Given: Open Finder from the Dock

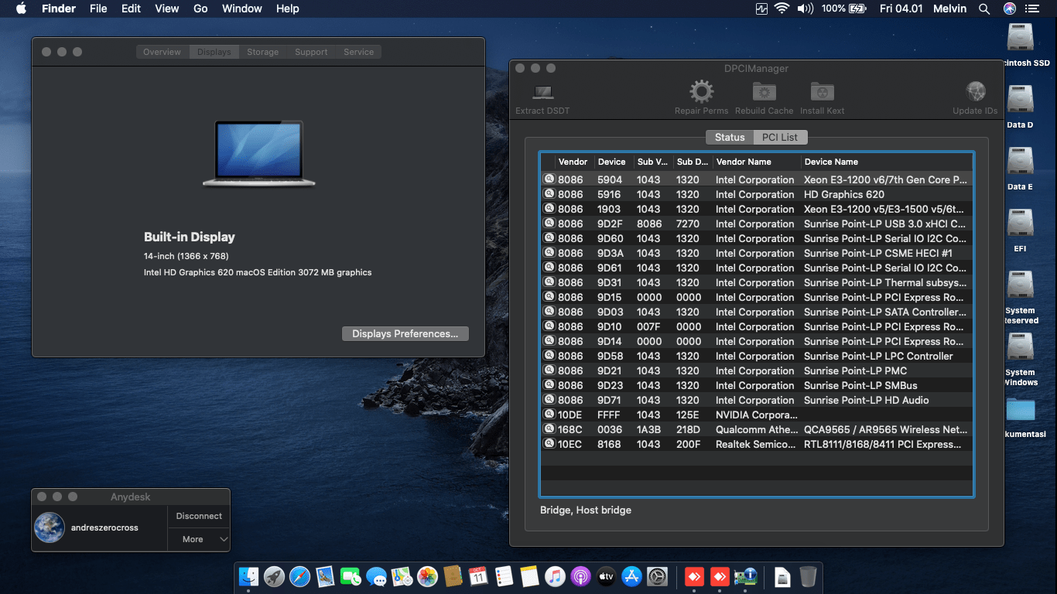Looking at the screenshot, I should point(248,576).
